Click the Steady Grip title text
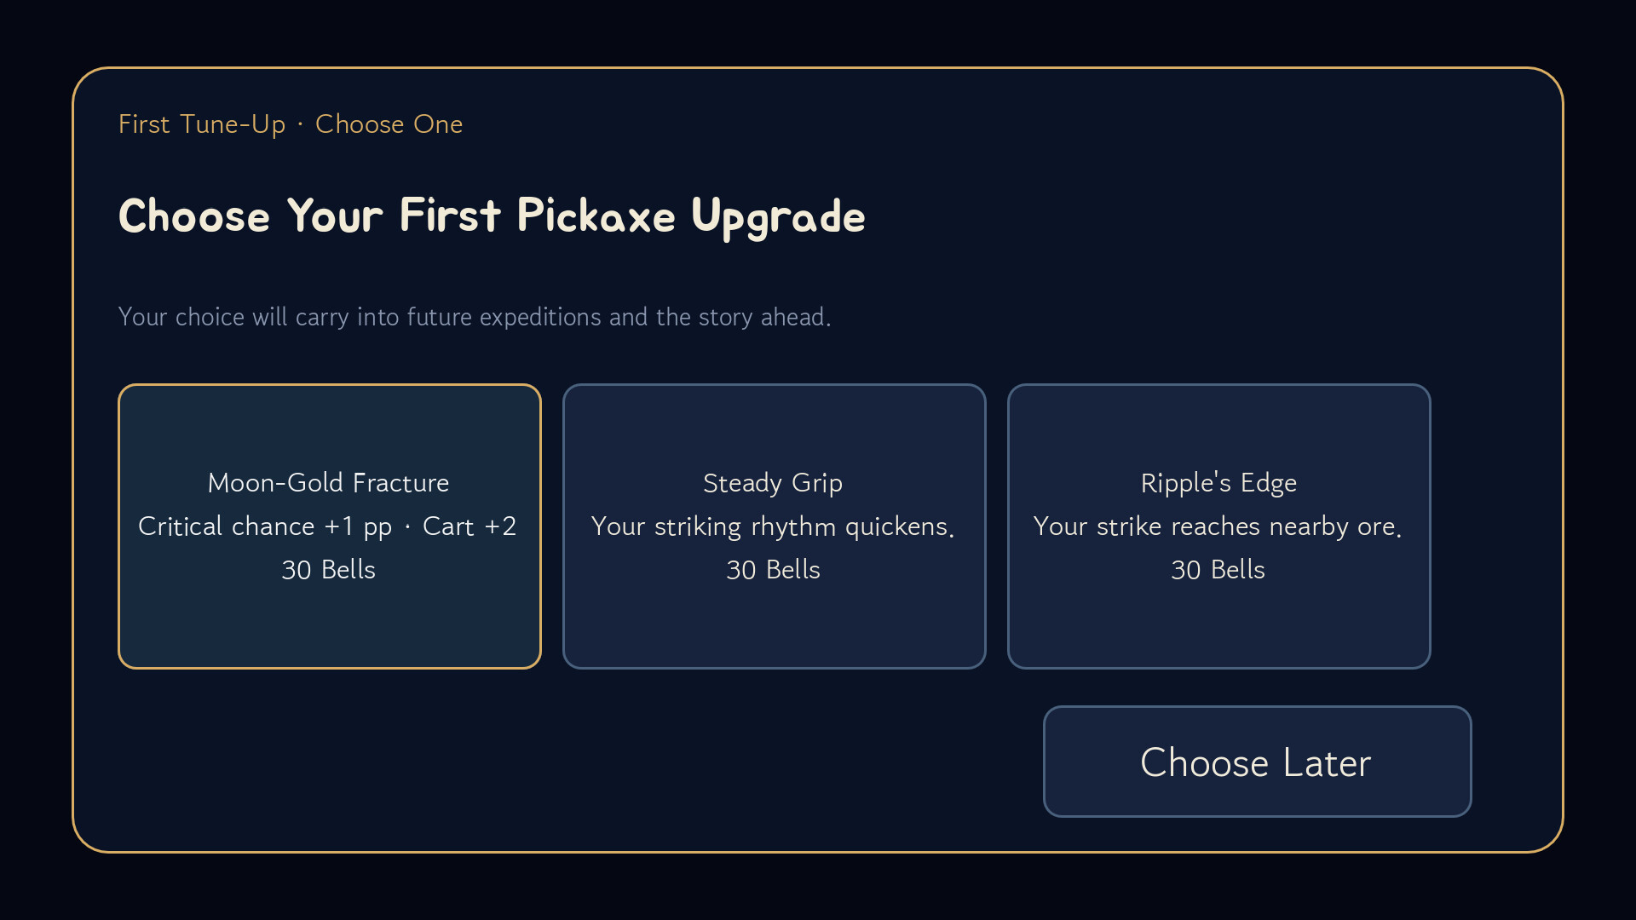1636x920 pixels. [773, 483]
